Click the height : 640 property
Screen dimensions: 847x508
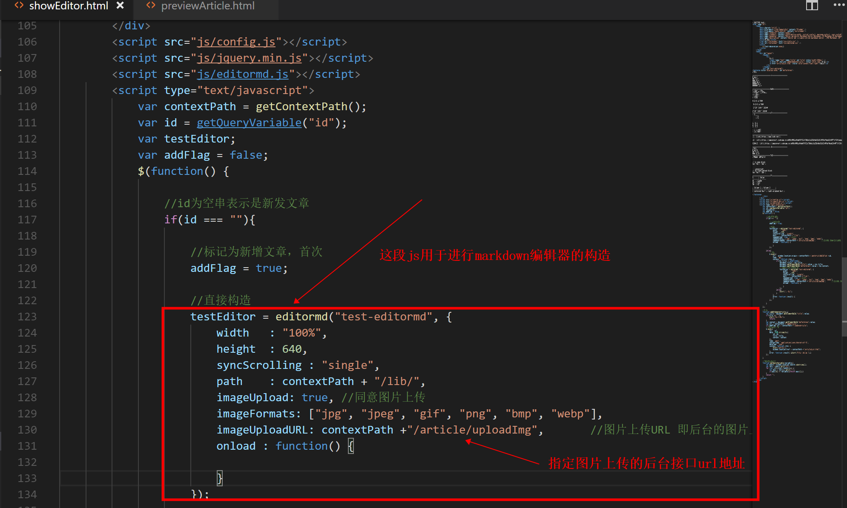click(x=262, y=349)
